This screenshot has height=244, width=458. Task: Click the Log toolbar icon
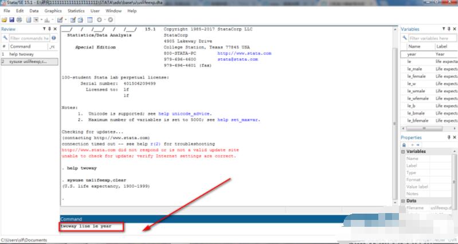(28, 20)
